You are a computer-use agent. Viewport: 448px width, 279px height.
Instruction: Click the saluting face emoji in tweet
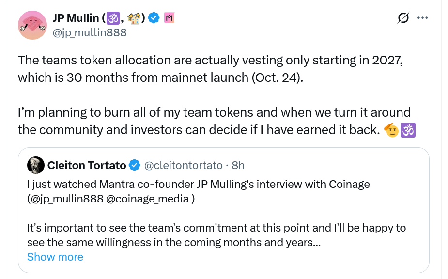(391, 130)
